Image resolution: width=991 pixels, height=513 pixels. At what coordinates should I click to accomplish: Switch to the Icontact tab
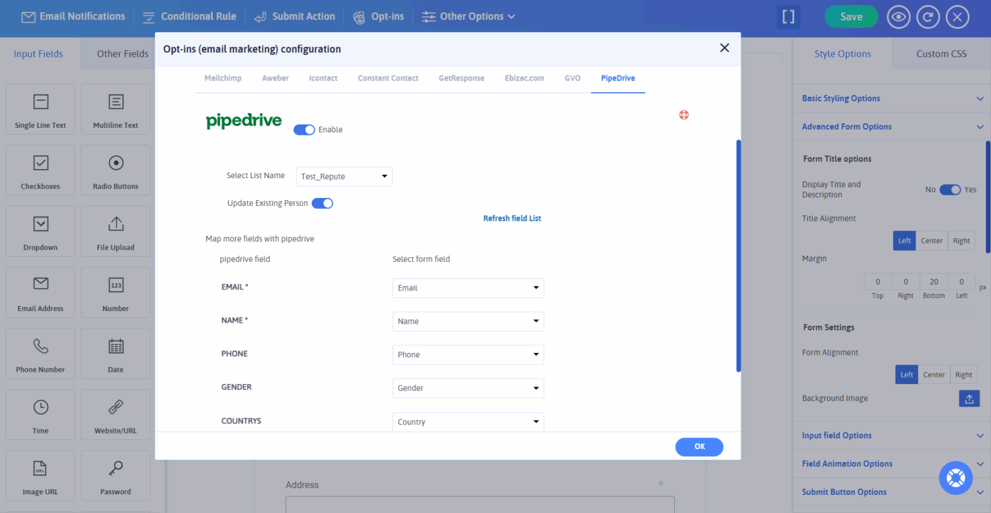tap(323, 78)
